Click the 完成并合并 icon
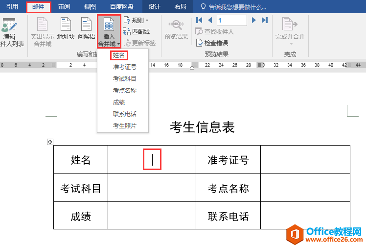Screen dimensions: 366x248 click(290, 24)
